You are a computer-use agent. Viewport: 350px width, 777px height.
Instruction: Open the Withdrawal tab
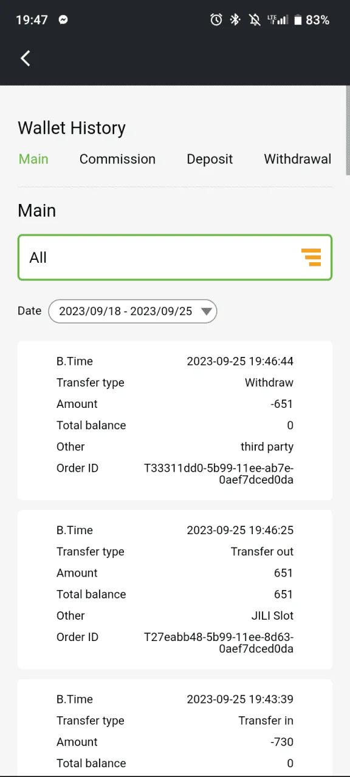coord(298,159)
